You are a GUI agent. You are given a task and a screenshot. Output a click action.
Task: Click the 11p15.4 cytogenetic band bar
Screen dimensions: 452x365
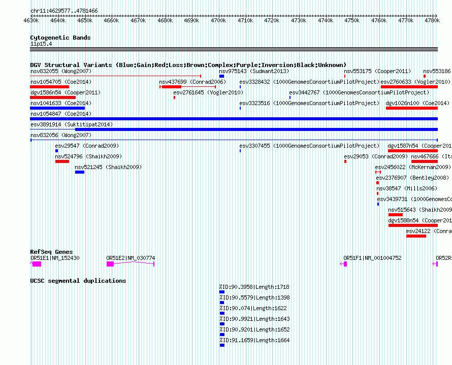click(234, 49)
